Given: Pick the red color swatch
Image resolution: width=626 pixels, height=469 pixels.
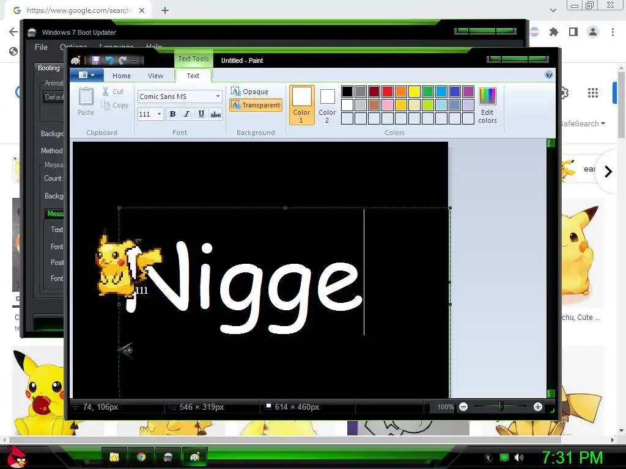Looking at the screenshot, I should point(387,92).
